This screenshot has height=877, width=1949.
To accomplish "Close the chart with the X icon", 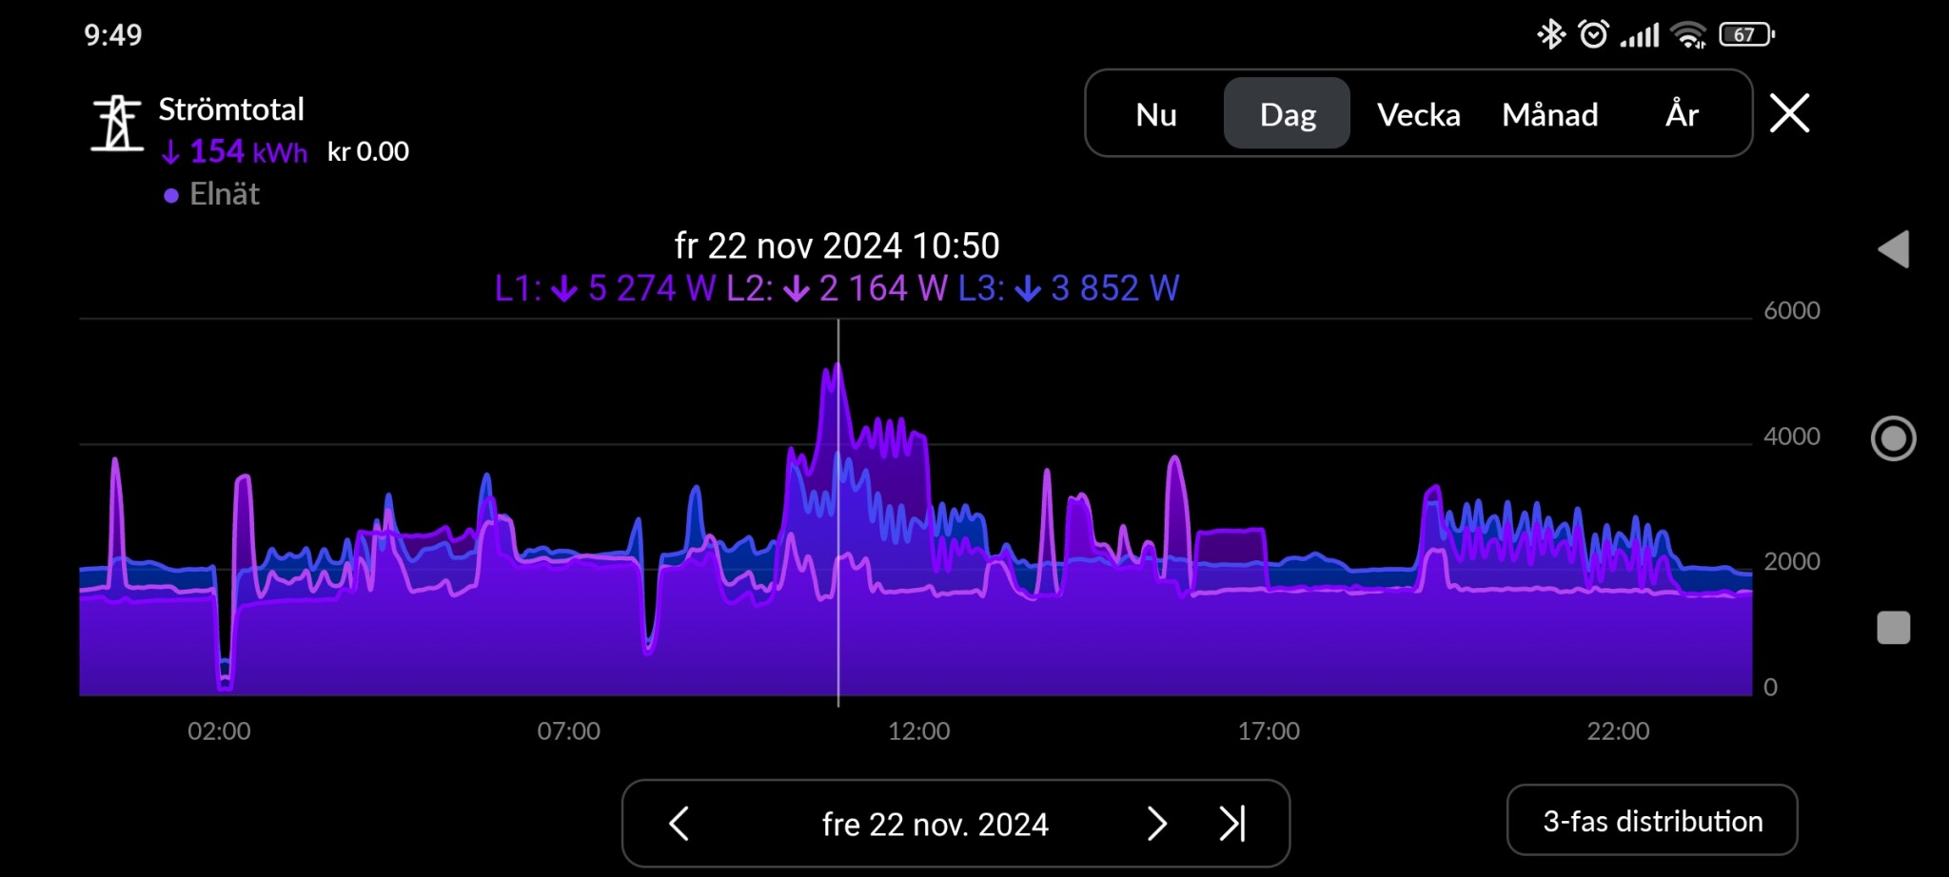I will (x=1789, y=114).
